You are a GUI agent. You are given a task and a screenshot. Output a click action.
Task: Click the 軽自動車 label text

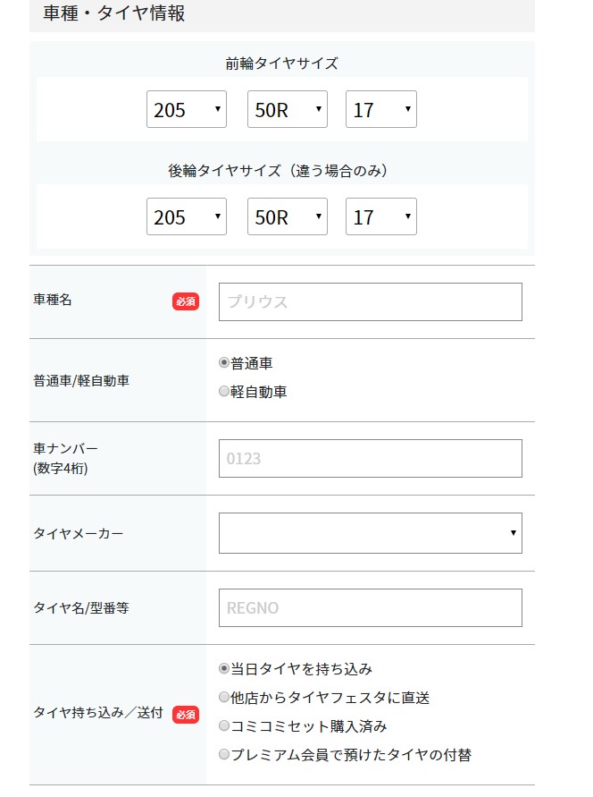coord(259,392)
